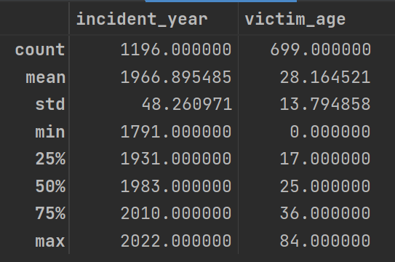
Task: Click the victim_age column header
Action: 295,20
